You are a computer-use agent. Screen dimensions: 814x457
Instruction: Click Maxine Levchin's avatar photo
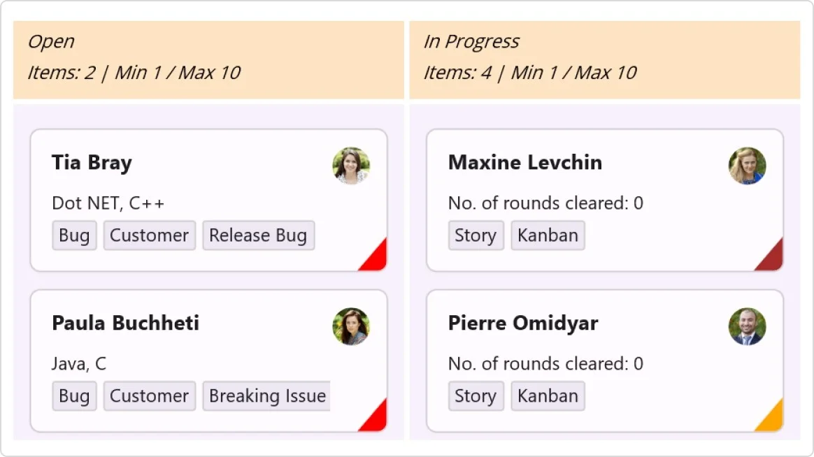coord(748,166)
